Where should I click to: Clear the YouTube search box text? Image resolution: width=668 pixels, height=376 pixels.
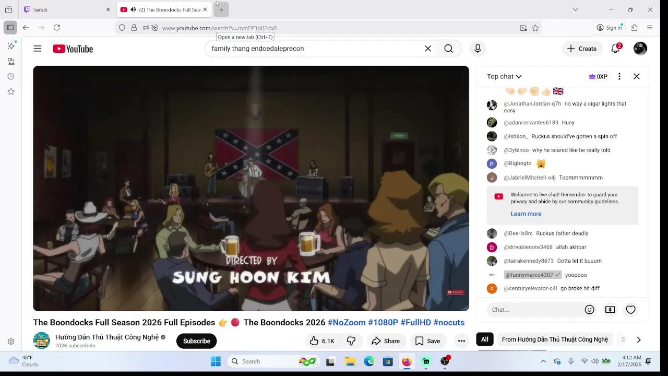[428, 49]
